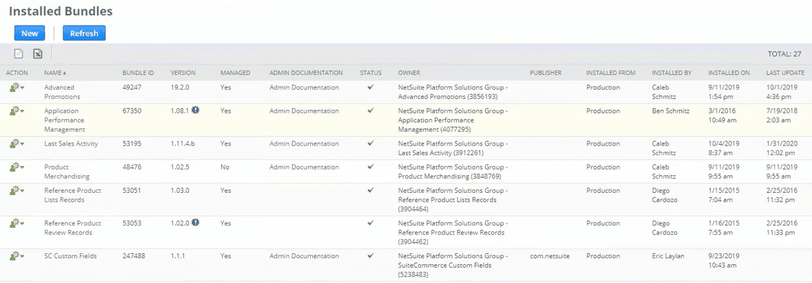Click Eric Laylan in Installed By column

[668, 255]
